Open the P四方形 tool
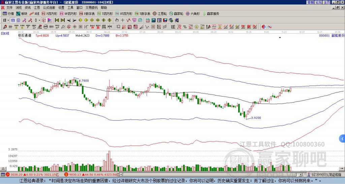345x184 pixels. (x=49, y=14)
